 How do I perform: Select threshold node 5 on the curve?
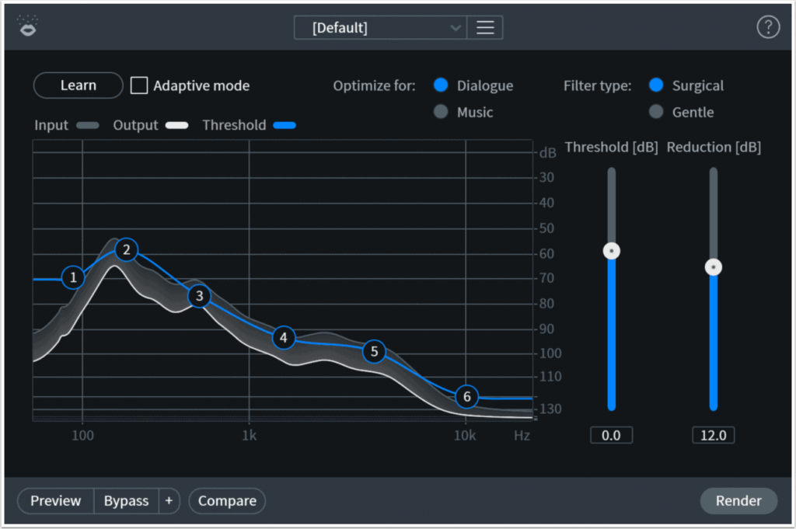click(374, 351)
